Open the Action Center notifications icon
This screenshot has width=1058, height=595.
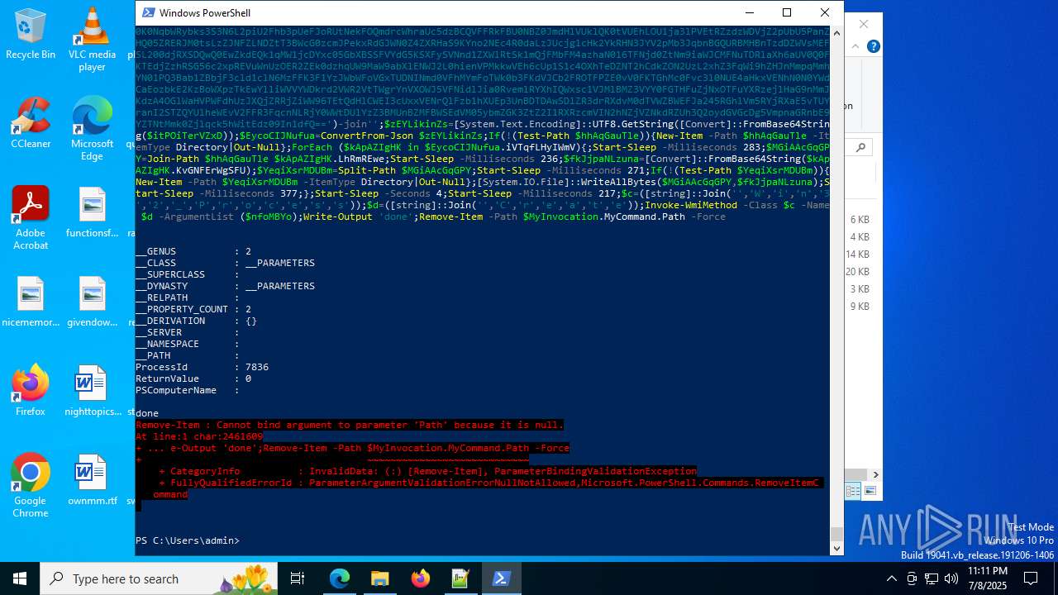(1031, 578)
